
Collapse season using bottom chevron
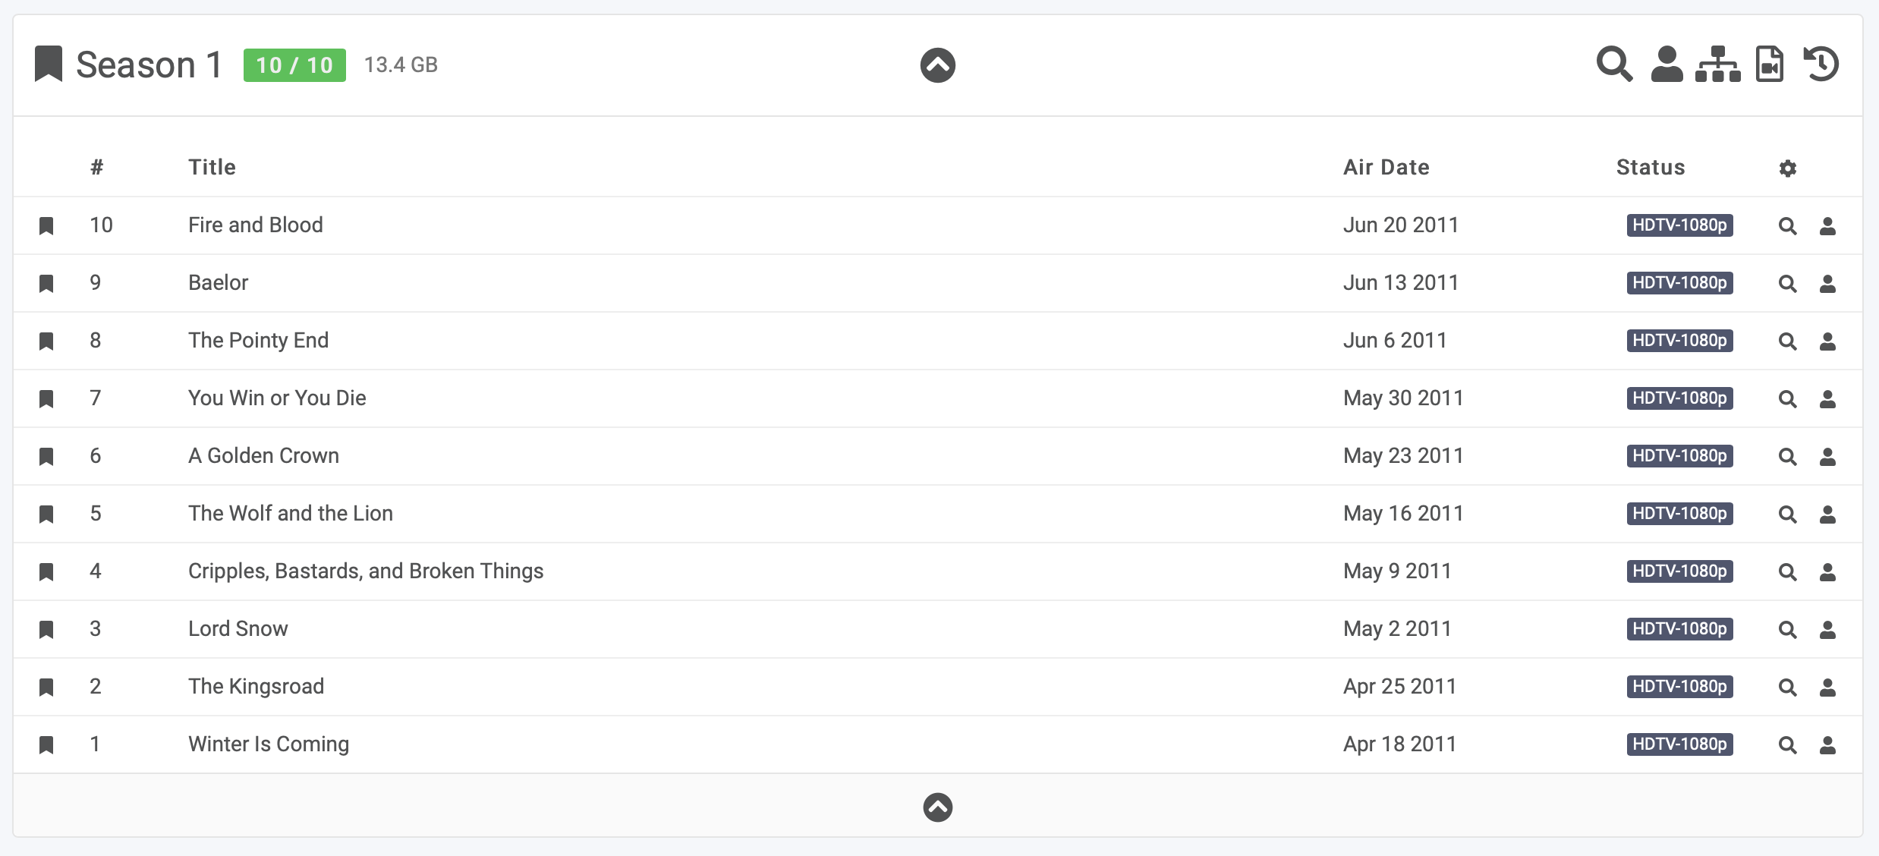(938, 807)
